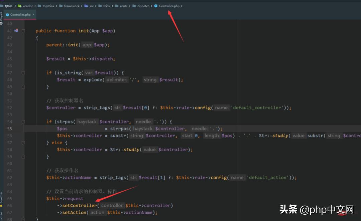
Task: Collapse the init function fold at line 41
Action: 23,31
